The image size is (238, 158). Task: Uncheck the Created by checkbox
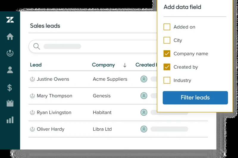point(167,67)
